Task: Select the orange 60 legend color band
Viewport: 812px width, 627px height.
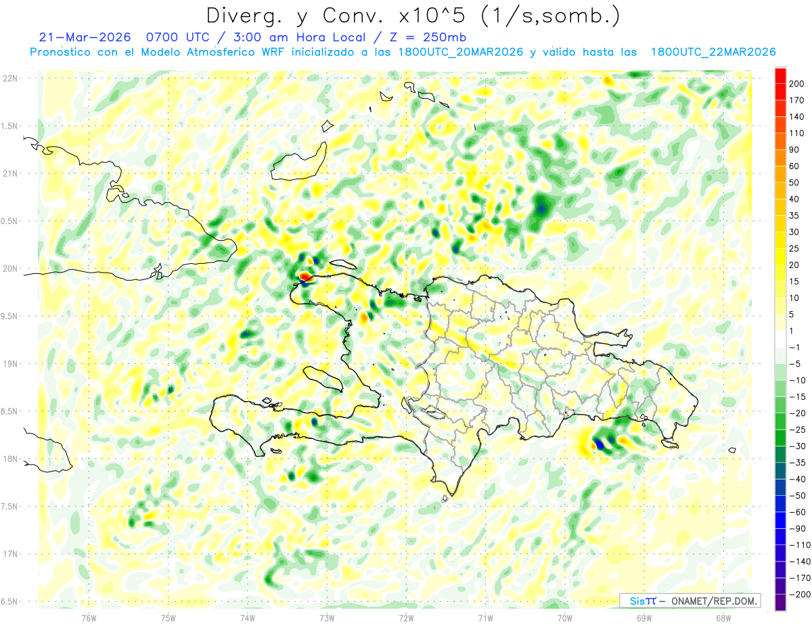Action: 780,158
